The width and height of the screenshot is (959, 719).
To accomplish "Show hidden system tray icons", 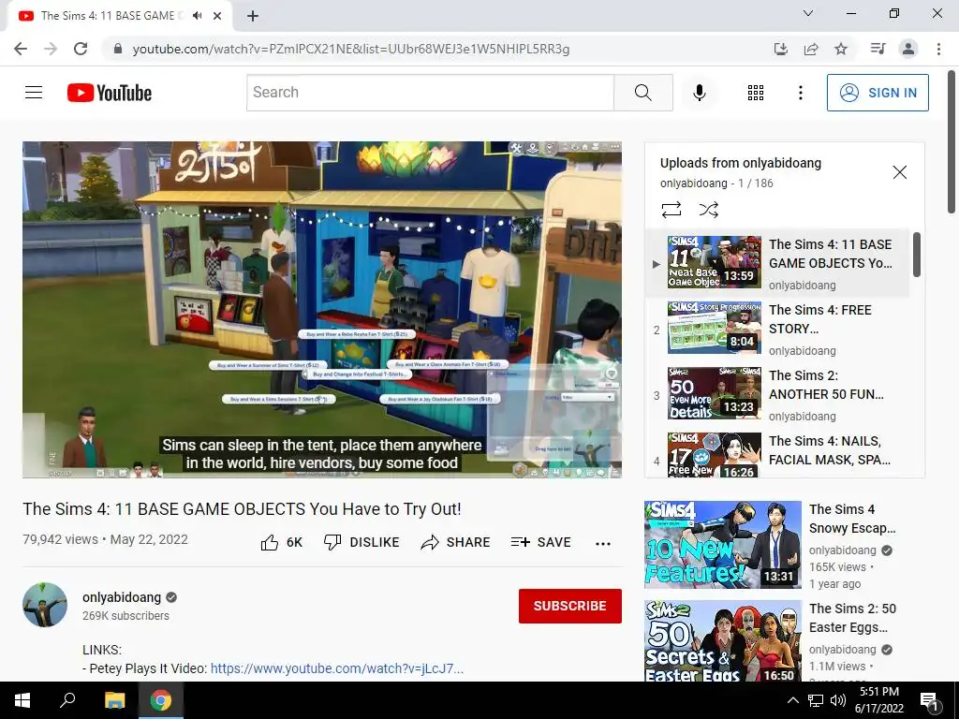I will (792, 700).
